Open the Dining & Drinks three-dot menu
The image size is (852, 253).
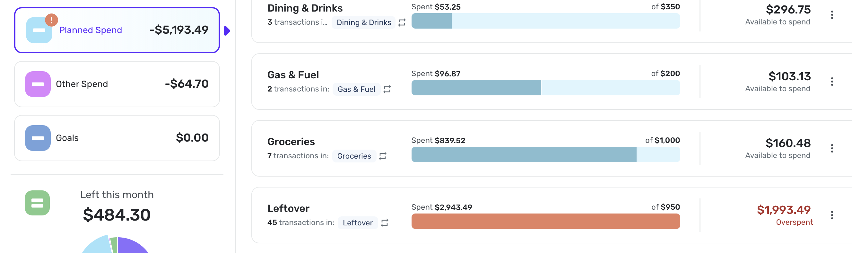click(832, 15)
